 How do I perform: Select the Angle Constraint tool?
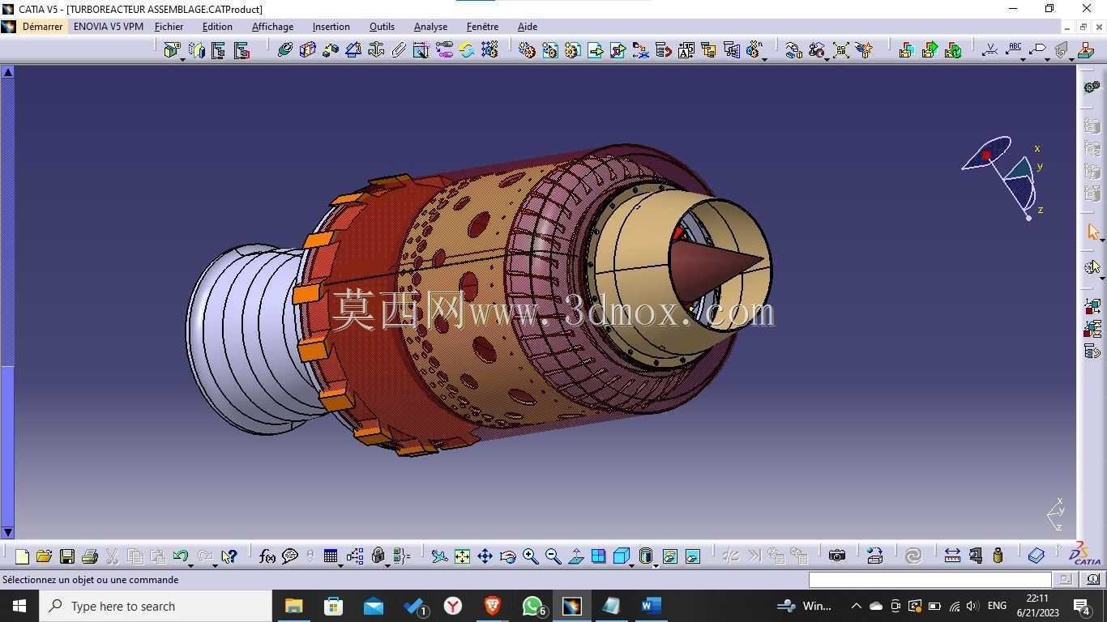[353, 50]
